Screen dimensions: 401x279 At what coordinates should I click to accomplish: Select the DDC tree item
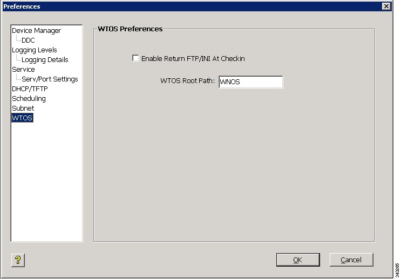point(28,40)
